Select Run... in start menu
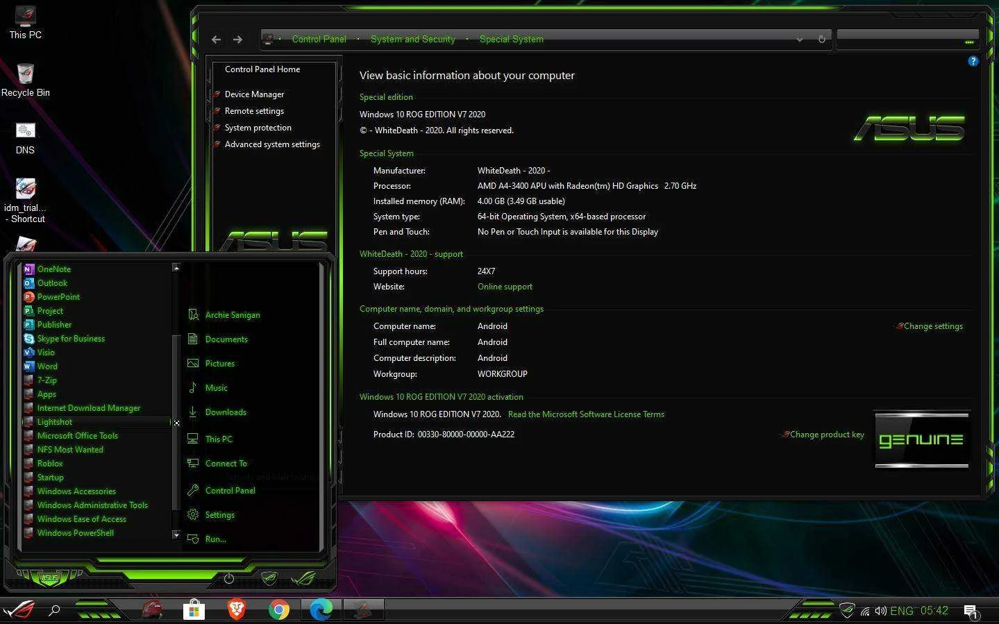 coord(207,539)
